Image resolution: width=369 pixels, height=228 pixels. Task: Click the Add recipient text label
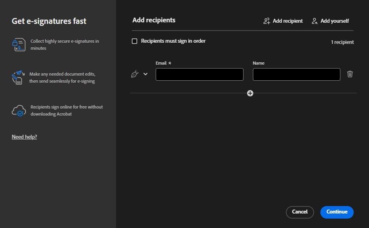click(288, 21)
